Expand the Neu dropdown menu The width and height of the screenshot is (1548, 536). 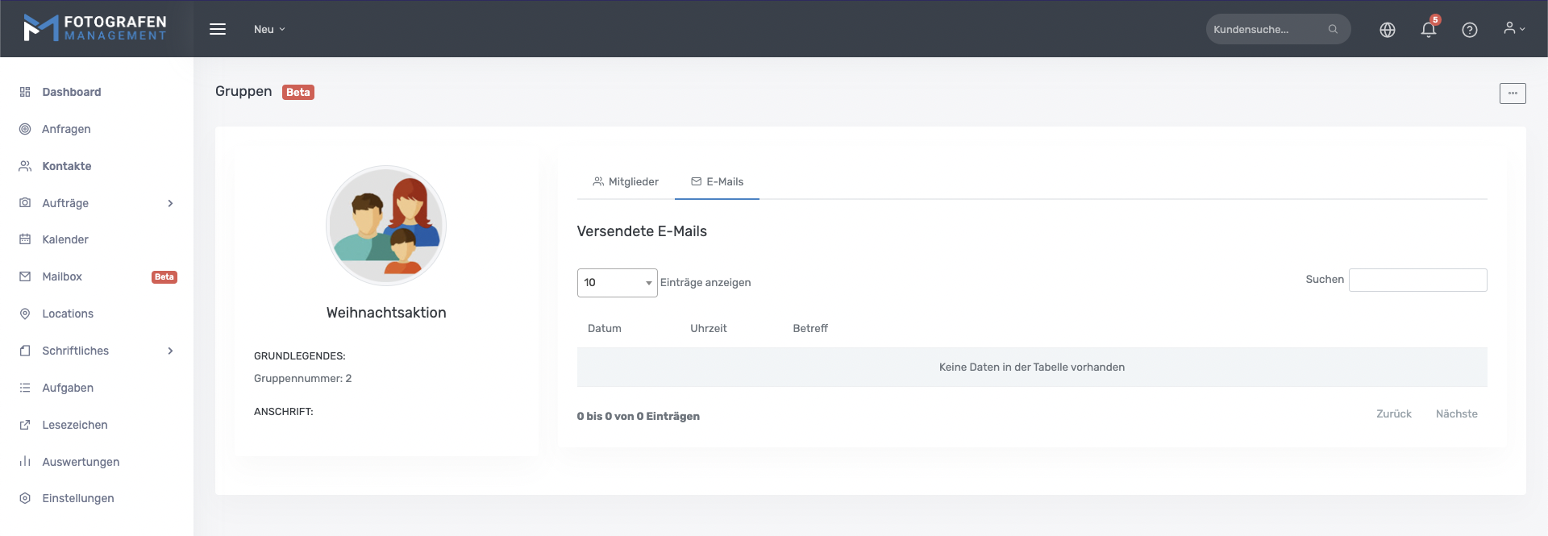[269, 30]
